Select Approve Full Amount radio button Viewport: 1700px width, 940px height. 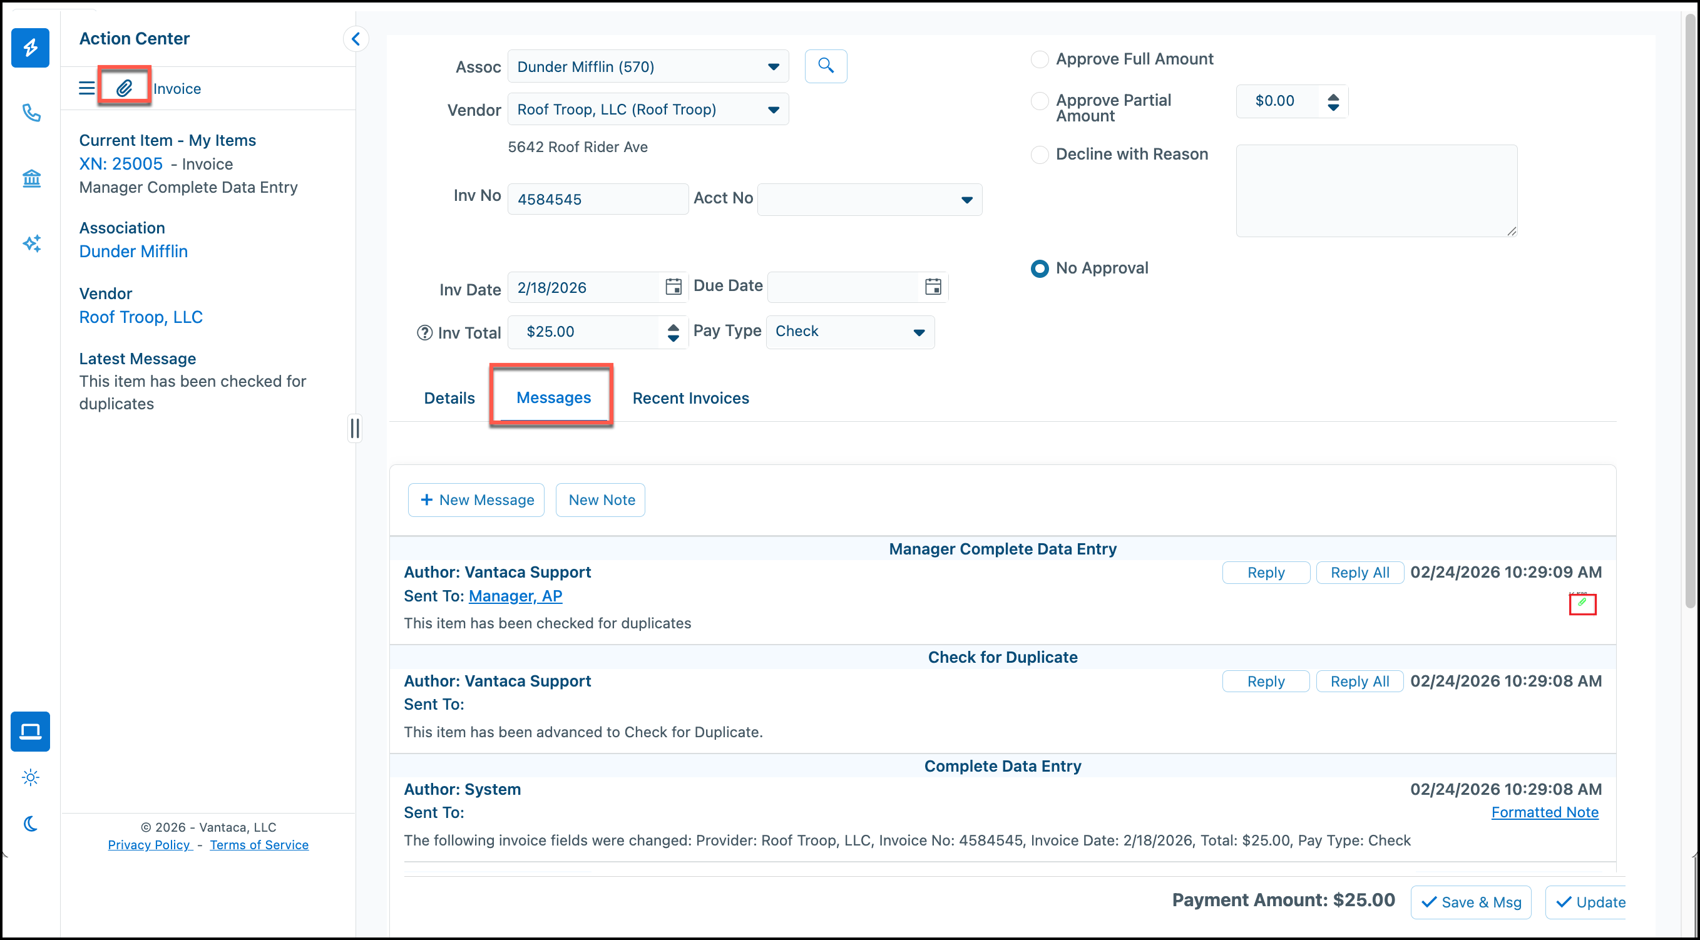[1040, 59]
